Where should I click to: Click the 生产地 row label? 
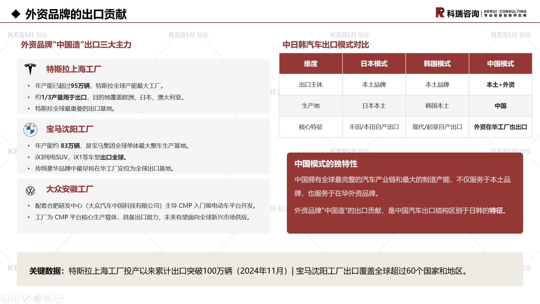pos(311,106)
